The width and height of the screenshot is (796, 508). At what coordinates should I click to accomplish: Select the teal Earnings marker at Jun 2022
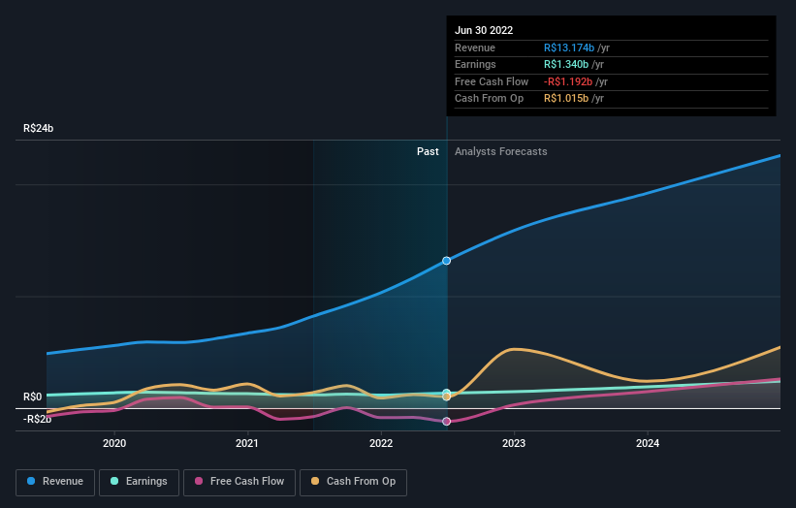(x=446, y=393)
